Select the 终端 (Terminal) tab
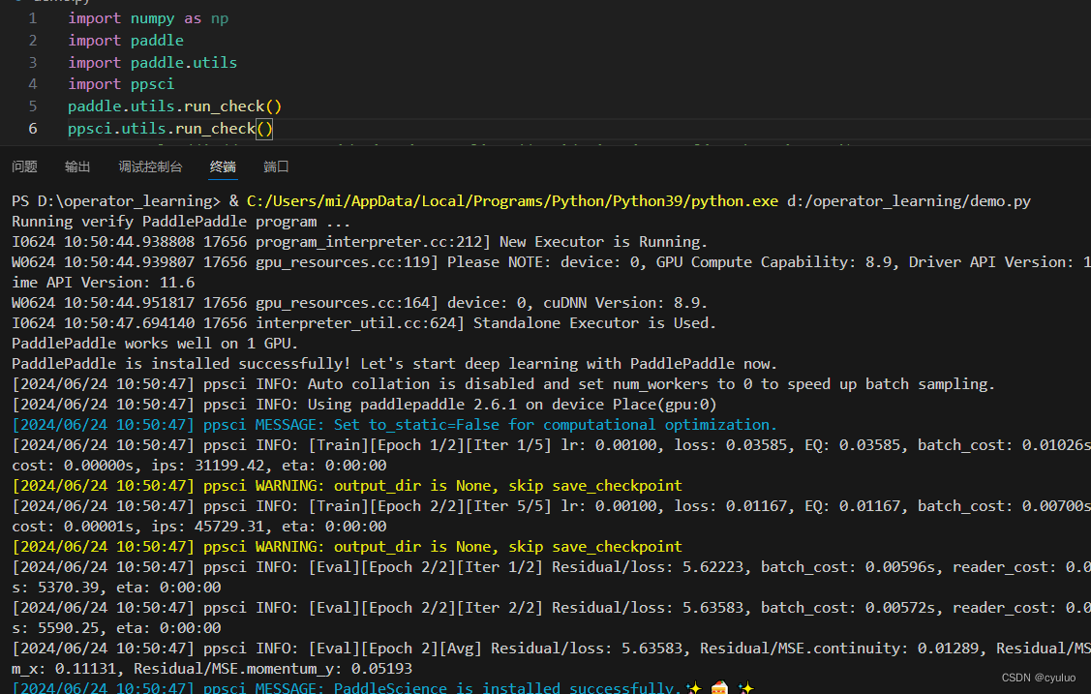 tap(223, 166)
